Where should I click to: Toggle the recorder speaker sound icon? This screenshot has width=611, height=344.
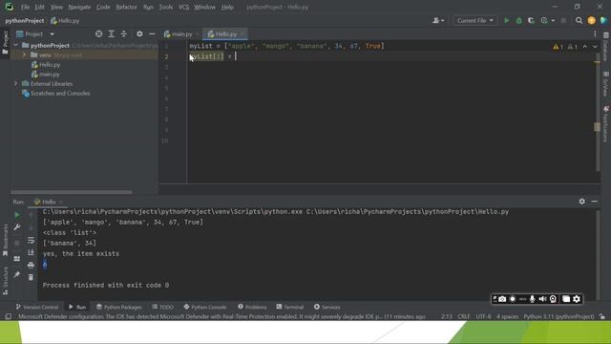(542, 299)
